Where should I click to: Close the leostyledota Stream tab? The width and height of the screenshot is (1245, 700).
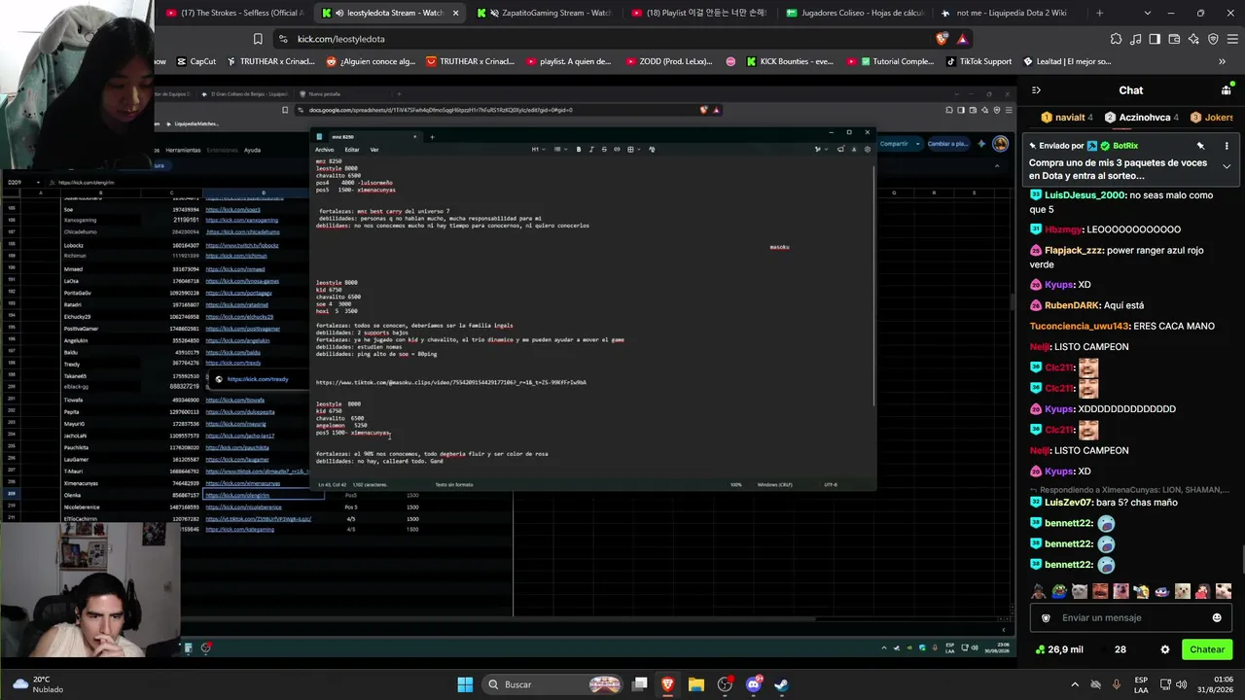click(455, 13)
